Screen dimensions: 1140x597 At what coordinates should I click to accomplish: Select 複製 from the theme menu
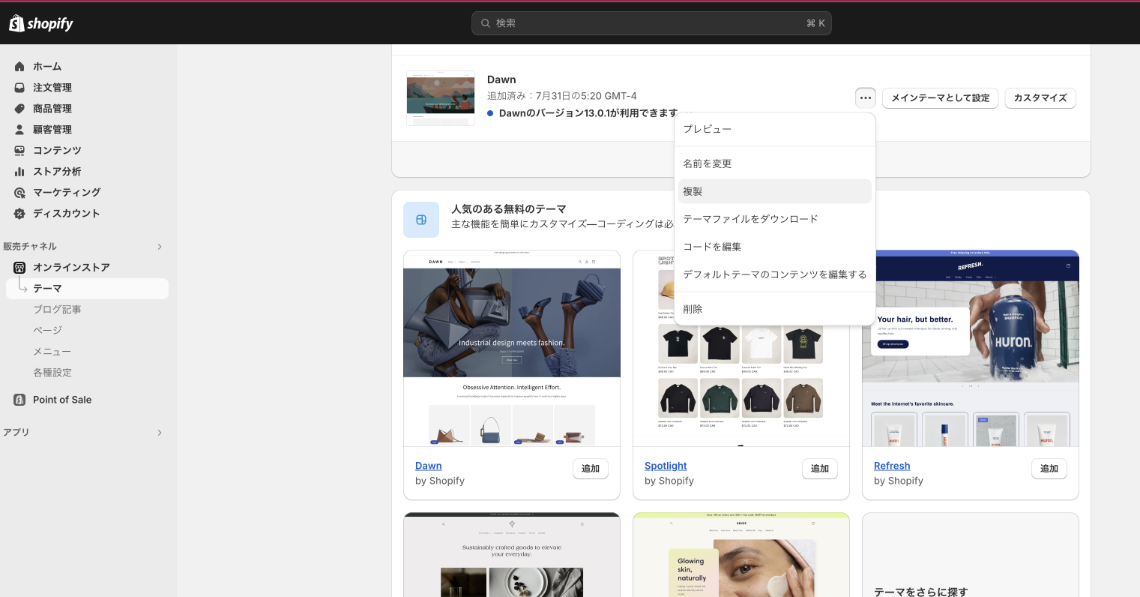693,190
